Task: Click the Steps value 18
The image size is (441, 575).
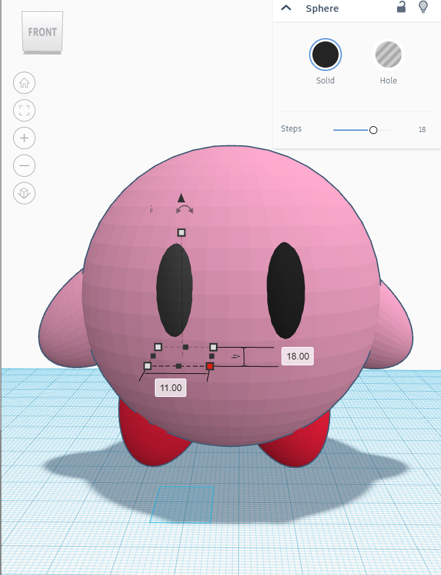Action: click(x=422, y=129)
